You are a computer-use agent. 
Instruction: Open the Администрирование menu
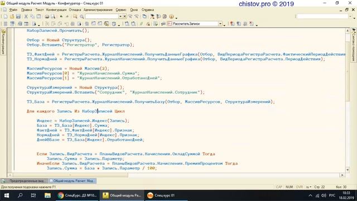point(98,10)
